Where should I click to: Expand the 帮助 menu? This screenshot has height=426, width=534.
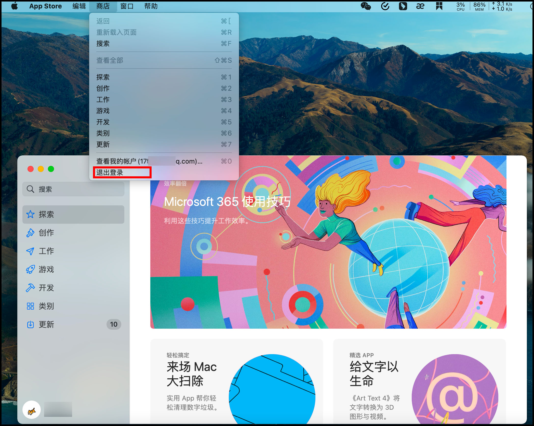tap(151, 6)
